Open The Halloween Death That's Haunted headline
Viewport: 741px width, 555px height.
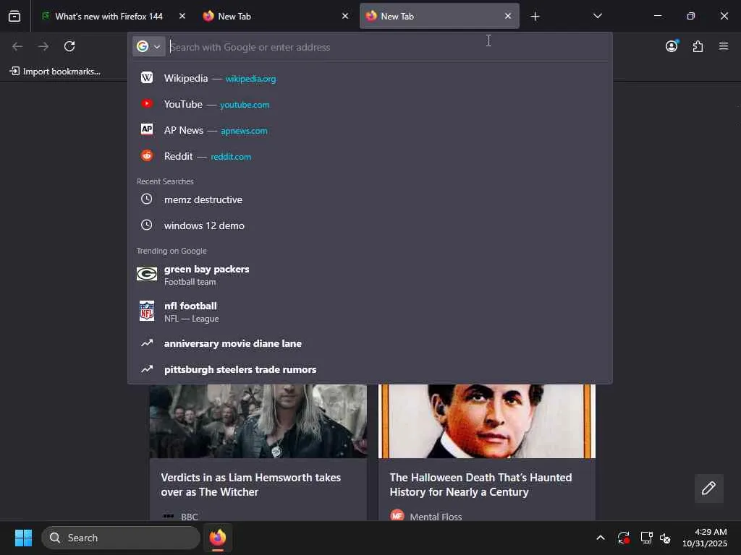click(480, 484)
